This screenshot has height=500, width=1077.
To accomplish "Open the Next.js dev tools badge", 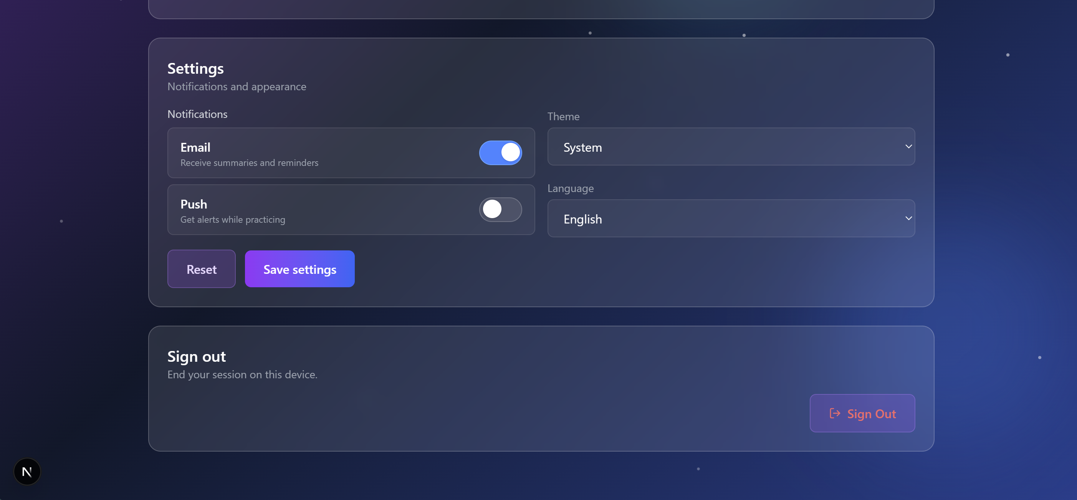I will pyautogui.click(x=27, y=472).
